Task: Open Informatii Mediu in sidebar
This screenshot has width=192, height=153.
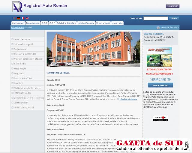Action: [x=28, y=93]
